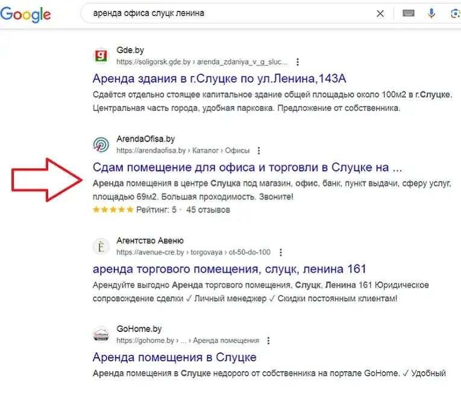The height and width of the screenshot is (394, 461).
Task: Open link аренда торгового помещения, слуцк, ленина 161
Action: 230,269
